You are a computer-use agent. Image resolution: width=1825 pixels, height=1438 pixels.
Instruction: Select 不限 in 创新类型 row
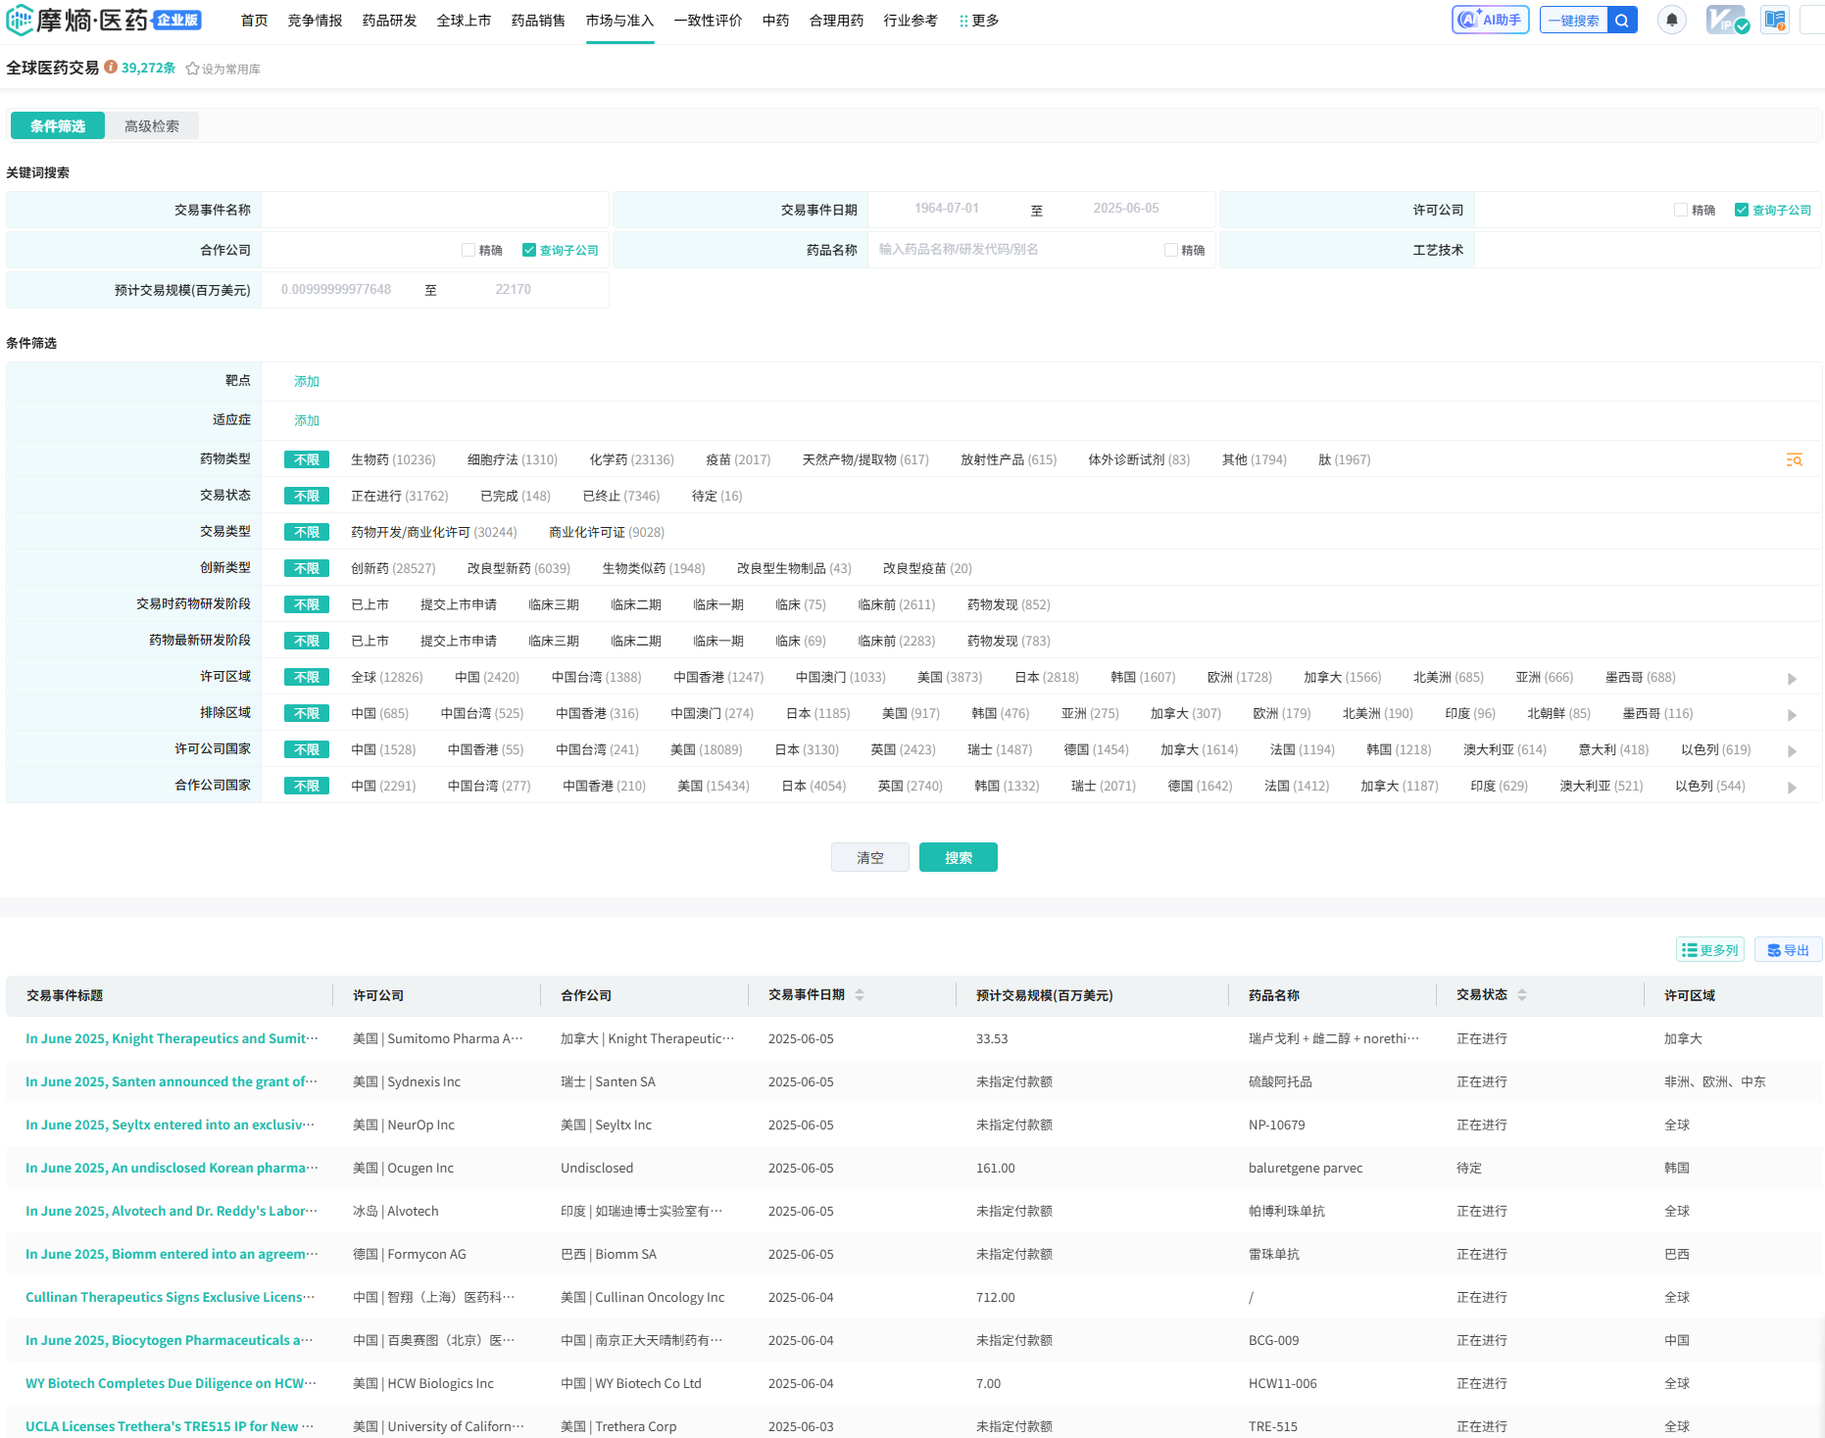tap(307, 568)
